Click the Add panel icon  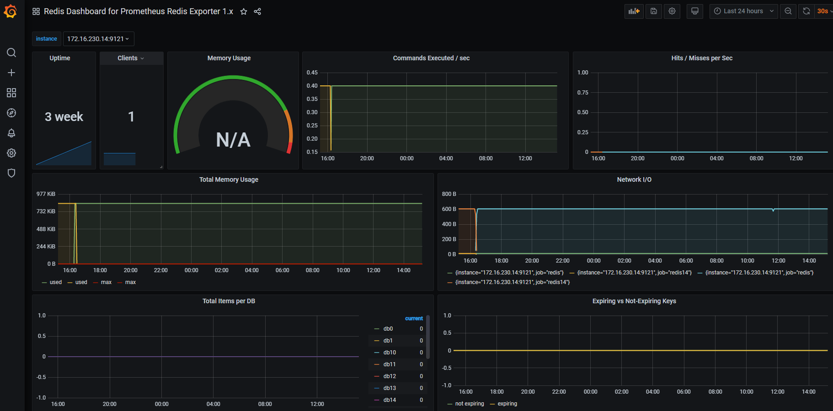(x=634, y=11)
